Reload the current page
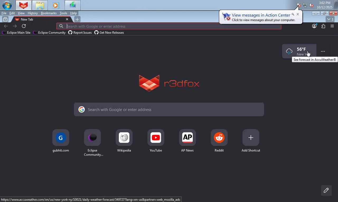Screen dimensions: 338x202 pos(24,26)
